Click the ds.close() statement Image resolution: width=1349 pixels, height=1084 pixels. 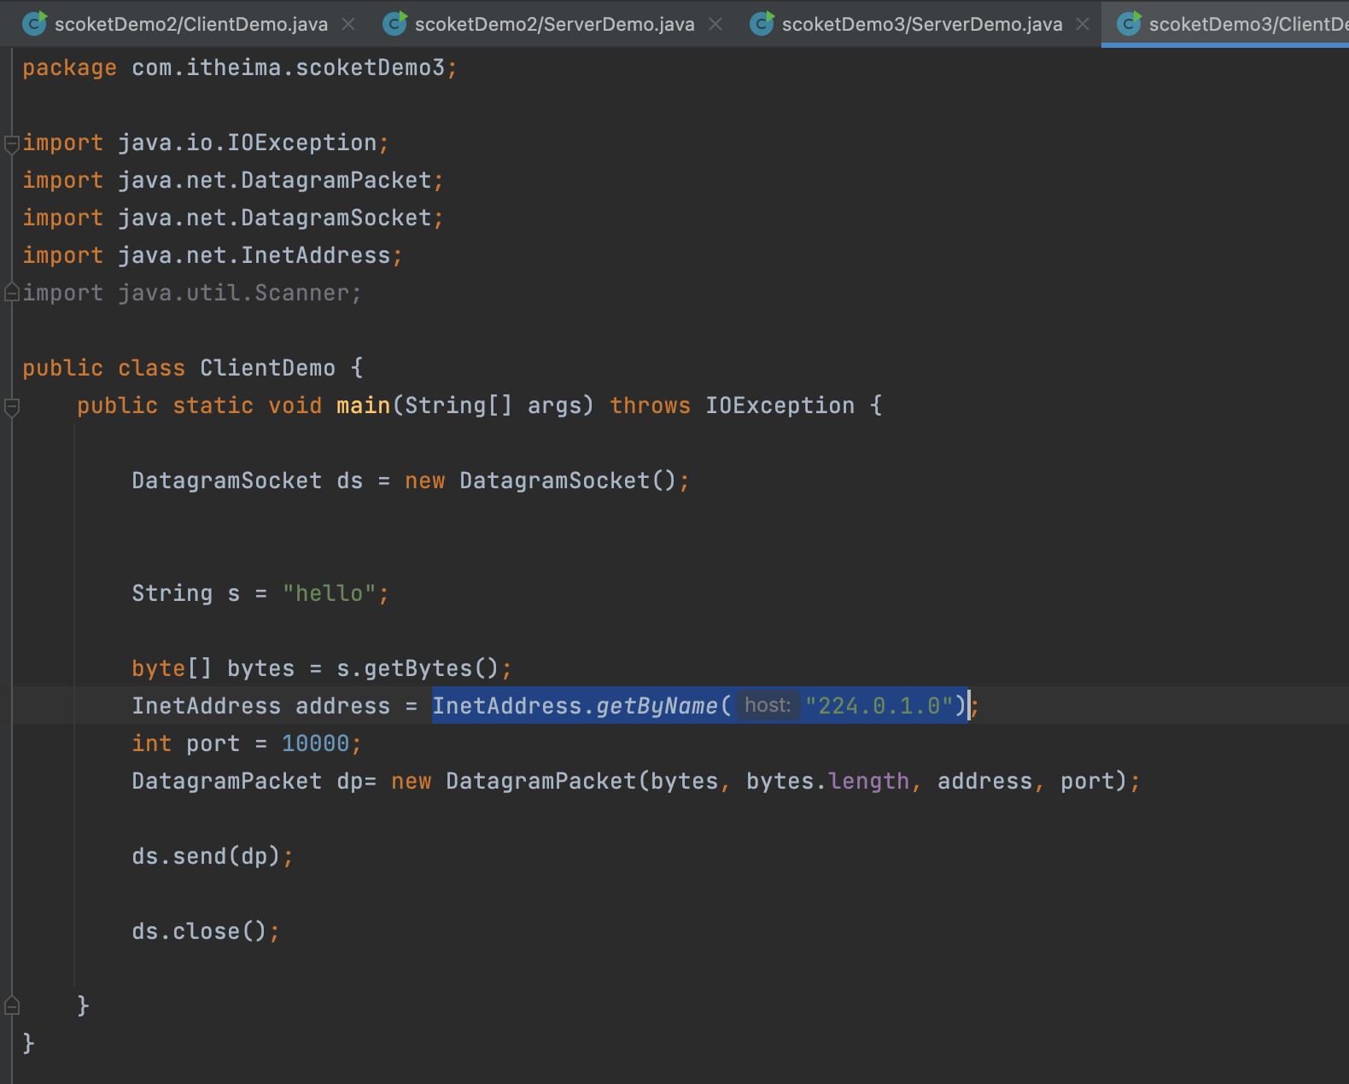[206, 931]
